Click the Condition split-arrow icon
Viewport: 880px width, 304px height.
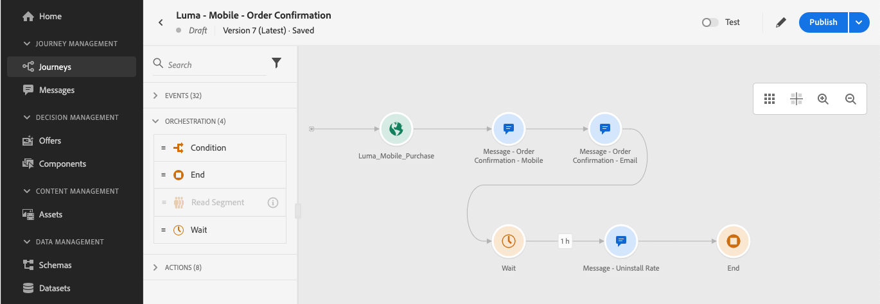click(179, 148)
